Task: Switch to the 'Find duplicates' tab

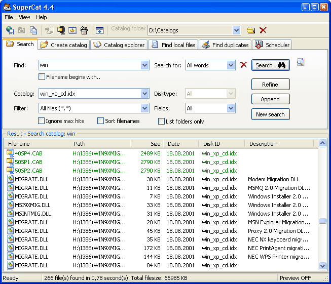Action: coord(225,45)
